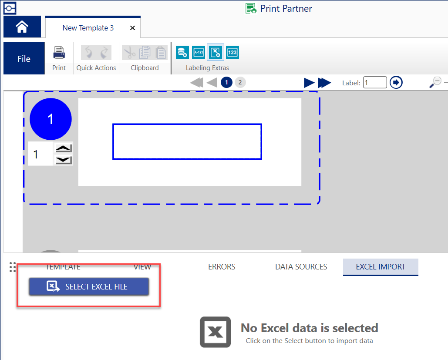
Task: Select page 1 indicator
Action: [226, 82]
